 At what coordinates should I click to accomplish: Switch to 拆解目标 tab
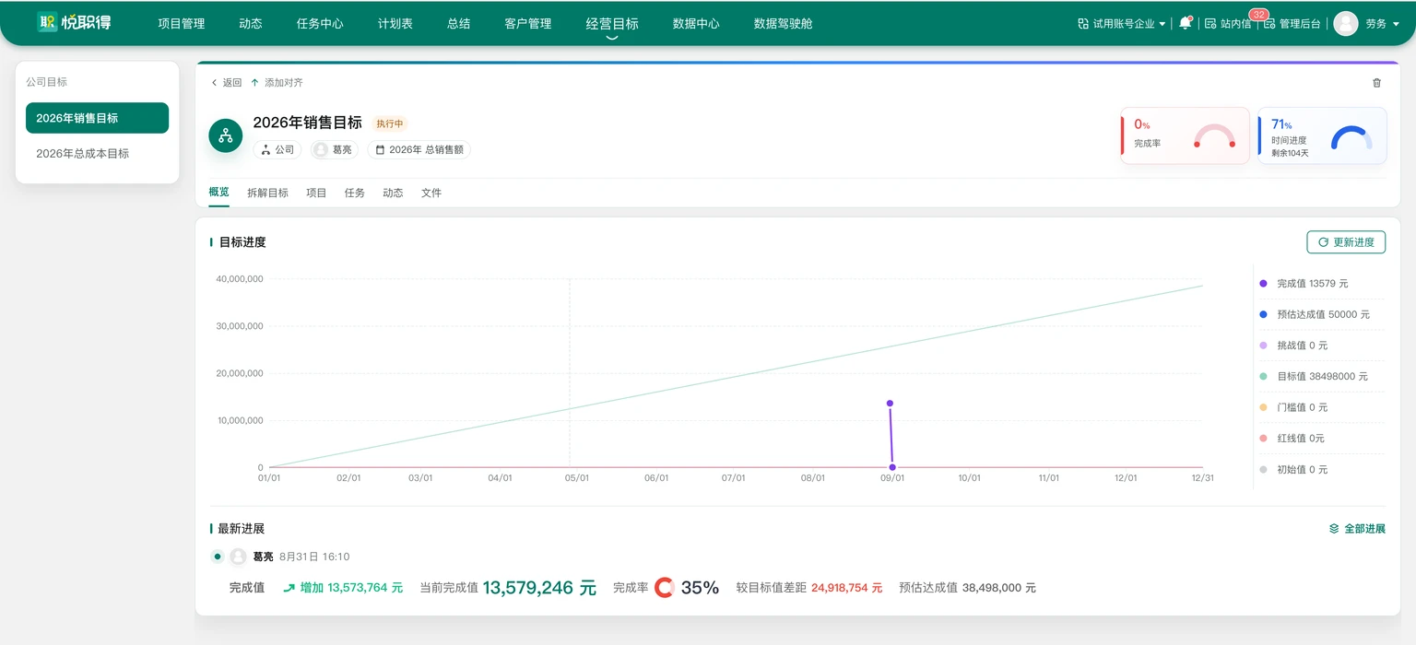(x=267, y=193)
